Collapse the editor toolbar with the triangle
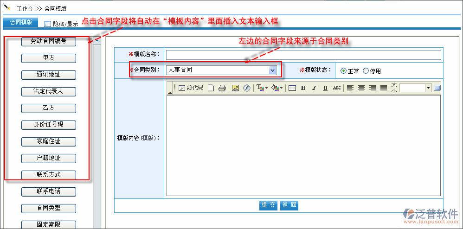463x229 pixels. pyautogui.click(x=170, y=93)
